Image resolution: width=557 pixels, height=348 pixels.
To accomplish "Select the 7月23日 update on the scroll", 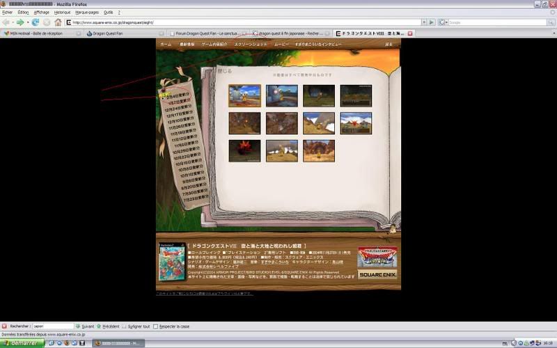I will pyautogui.click(x=196, y=198).
